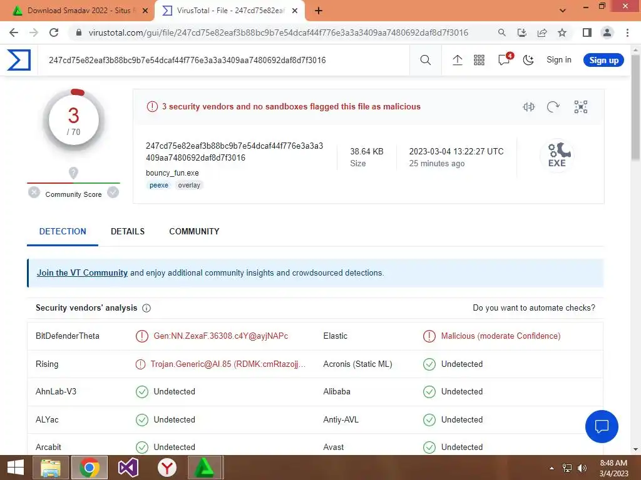The image size is (641, 480).
Task: Open the graph network icon
Action: click(x=580, y=107)
